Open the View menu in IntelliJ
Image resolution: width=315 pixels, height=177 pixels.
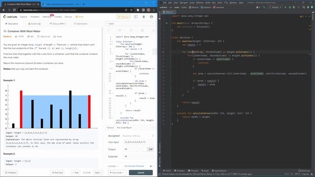[x=176, y=2]
